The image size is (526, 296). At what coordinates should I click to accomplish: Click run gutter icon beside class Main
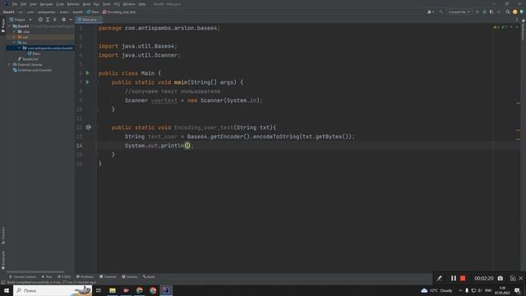(88, 73)
